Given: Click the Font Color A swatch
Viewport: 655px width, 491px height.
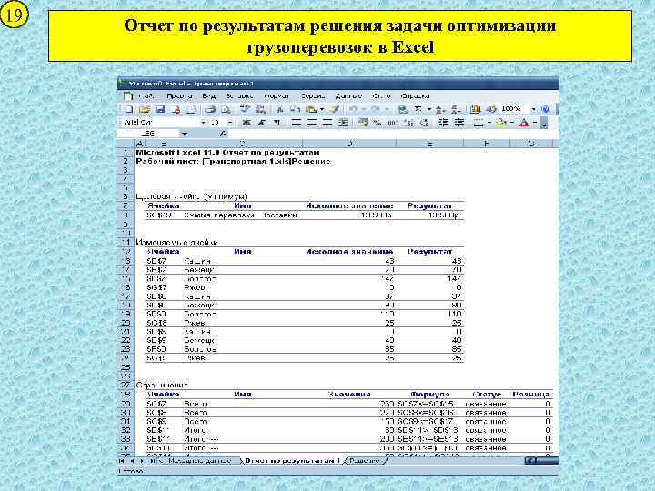Looking at the screenshot, I should coord(524,123).
